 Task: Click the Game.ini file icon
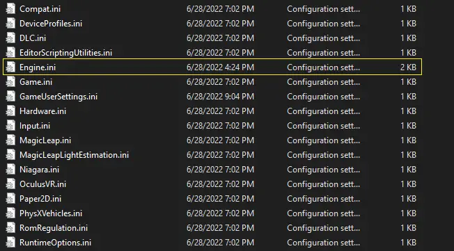10,82
